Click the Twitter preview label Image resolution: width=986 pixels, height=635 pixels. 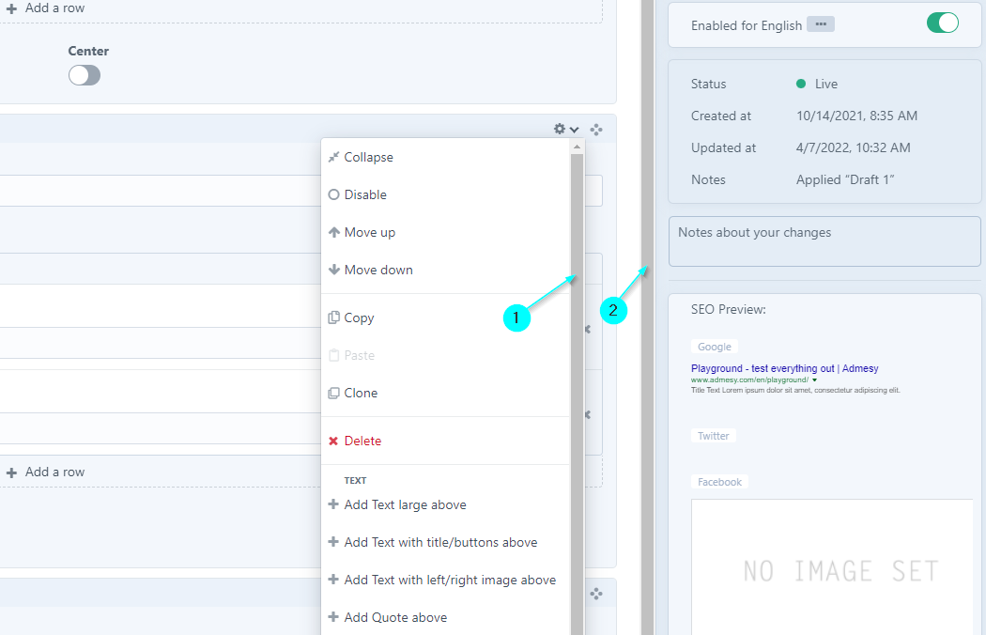coord(713,436)
